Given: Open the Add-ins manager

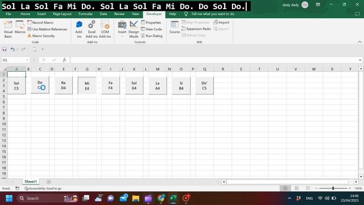Looking at the screenshot, I should [x=79, y=29].
